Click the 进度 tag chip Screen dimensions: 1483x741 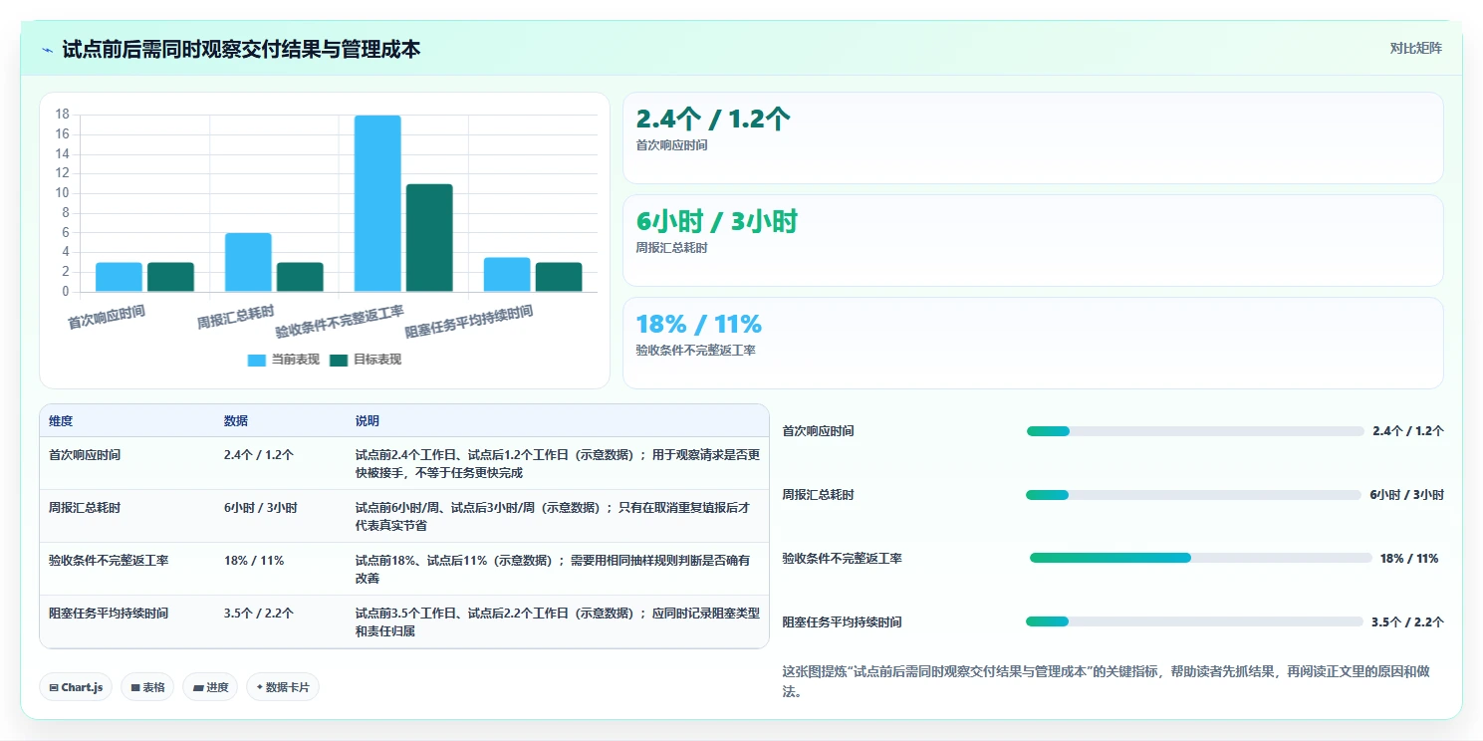210,687
